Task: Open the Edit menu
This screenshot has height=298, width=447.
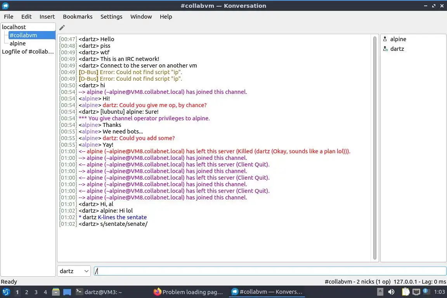Action: 26,17
